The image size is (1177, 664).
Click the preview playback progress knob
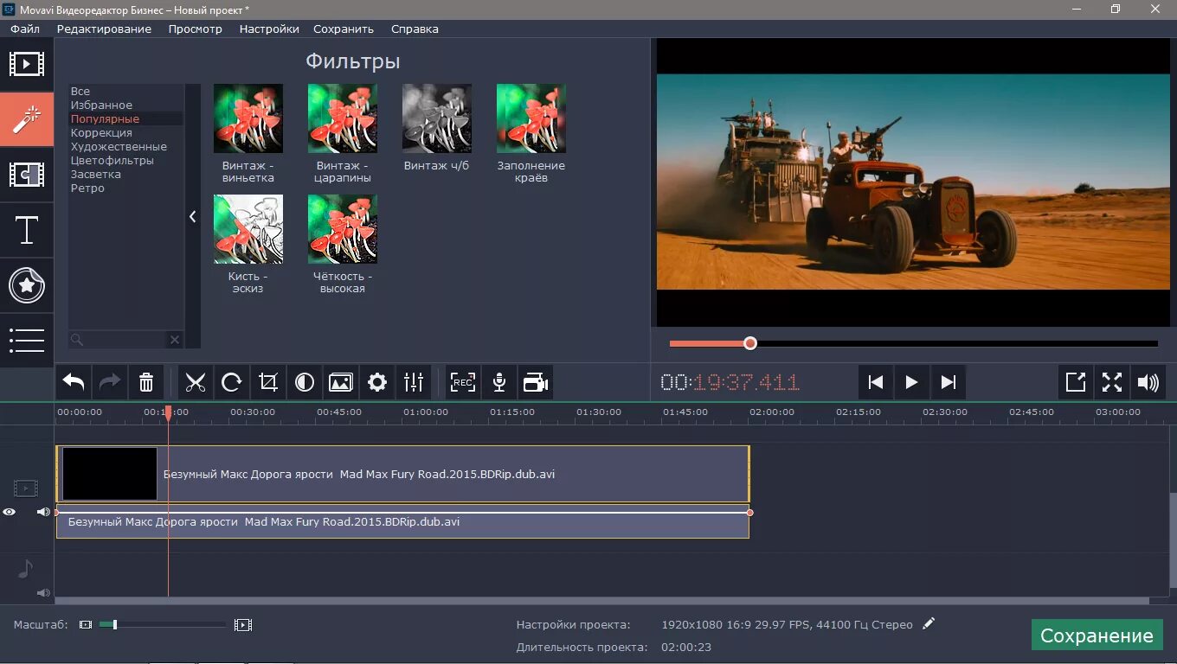pos(750,343)
